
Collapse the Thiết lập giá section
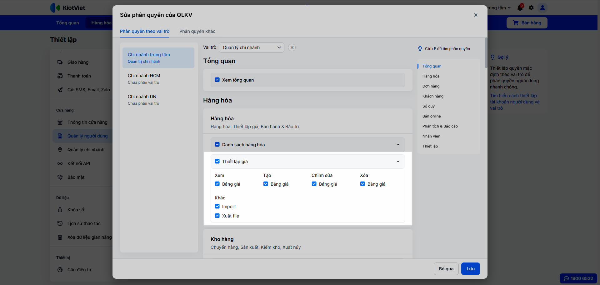coord(398,162)
